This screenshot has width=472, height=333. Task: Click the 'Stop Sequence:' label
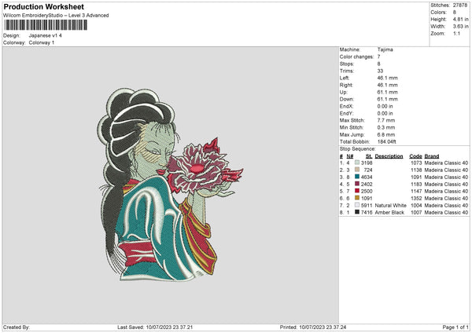coord(358,149)
